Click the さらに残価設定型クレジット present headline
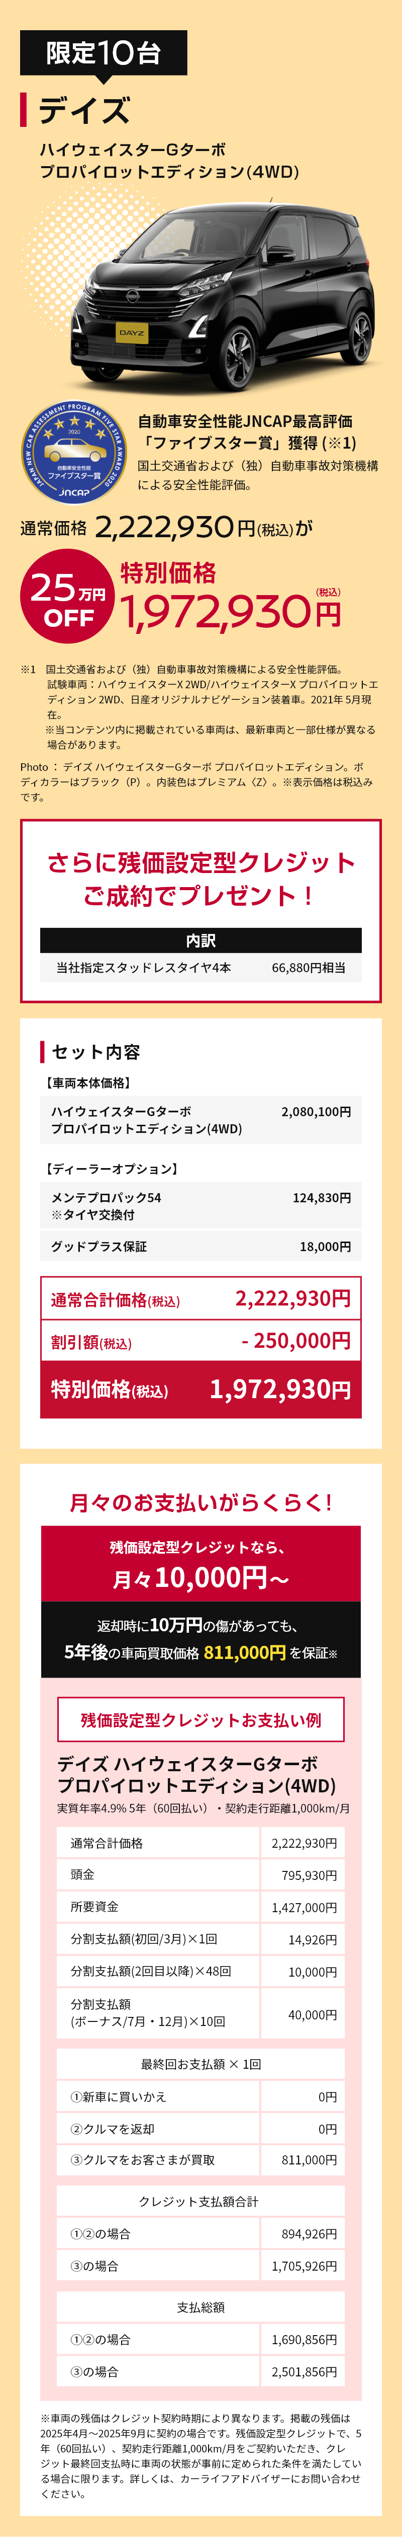This screenshot has width=402, height=2537. pos(200,878)
